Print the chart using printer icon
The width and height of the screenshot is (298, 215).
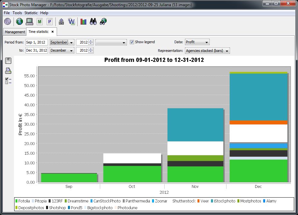(x=8, y=71)
